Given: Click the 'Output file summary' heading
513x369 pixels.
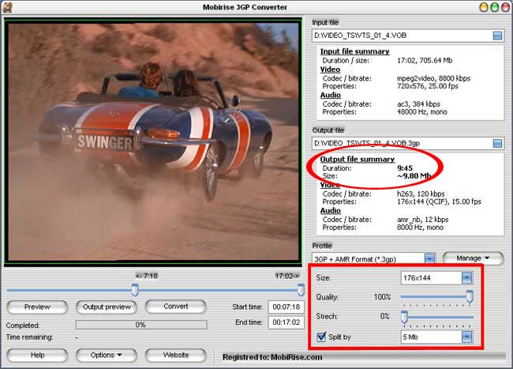Looking at the screenshot, I should 358,159.
